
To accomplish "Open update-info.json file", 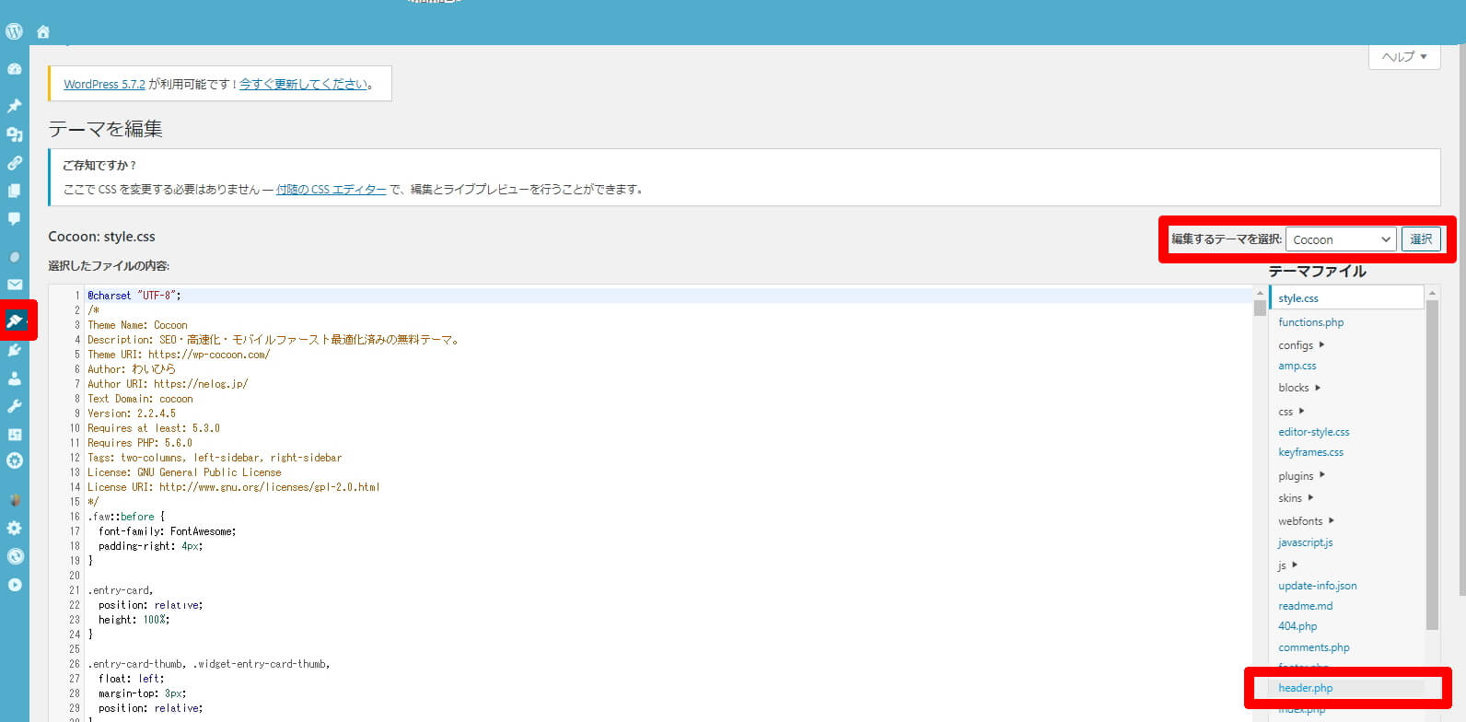I will click(1317, 586).
